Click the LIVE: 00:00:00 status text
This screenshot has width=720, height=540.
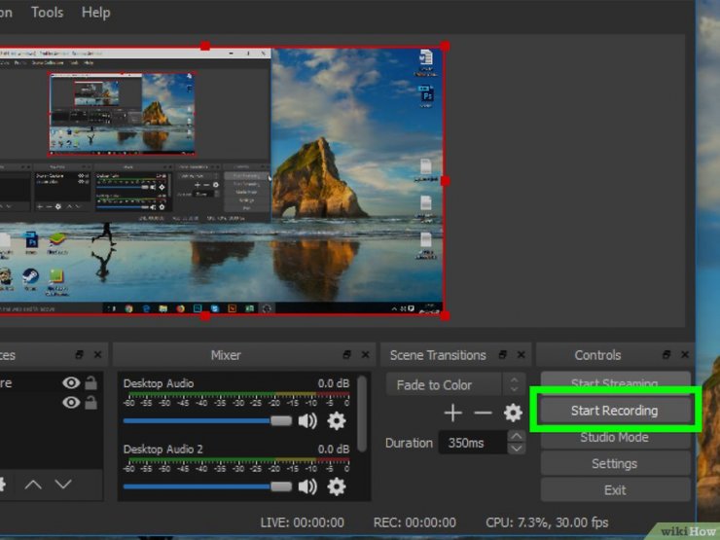click(x=303, y=522)
